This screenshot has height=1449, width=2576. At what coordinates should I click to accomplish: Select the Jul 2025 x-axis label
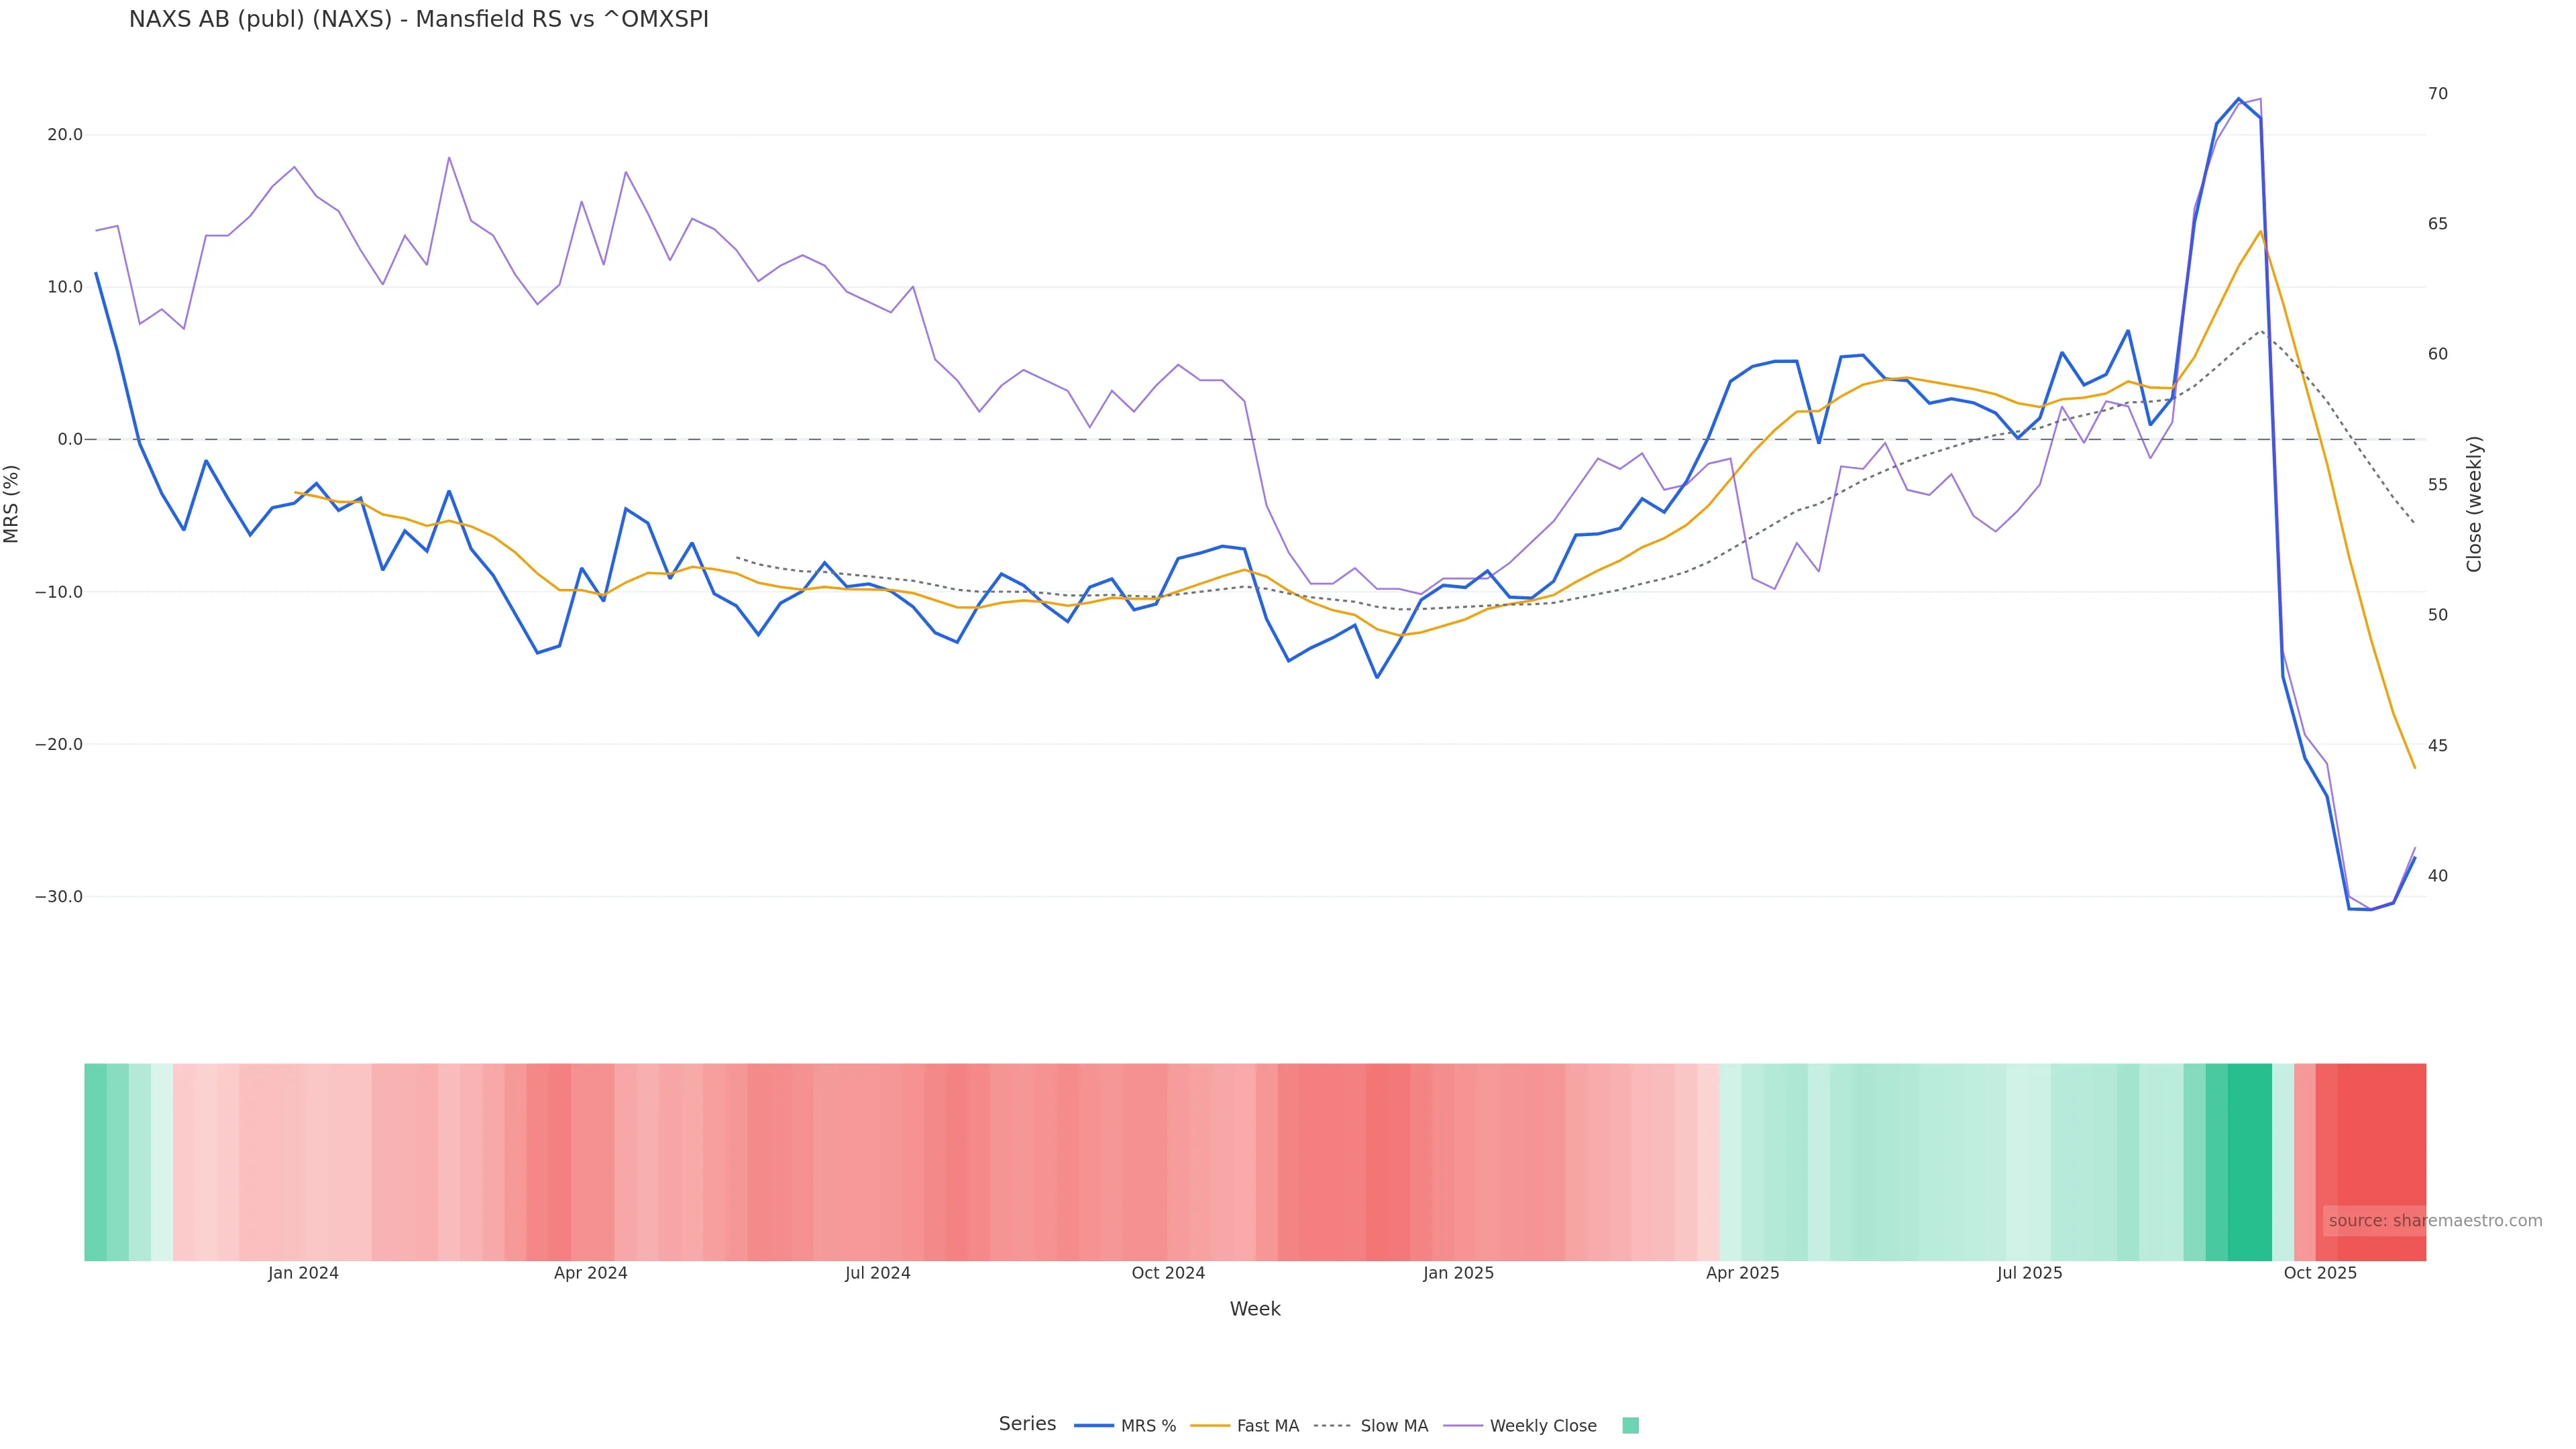(x=2029, y=1273)
